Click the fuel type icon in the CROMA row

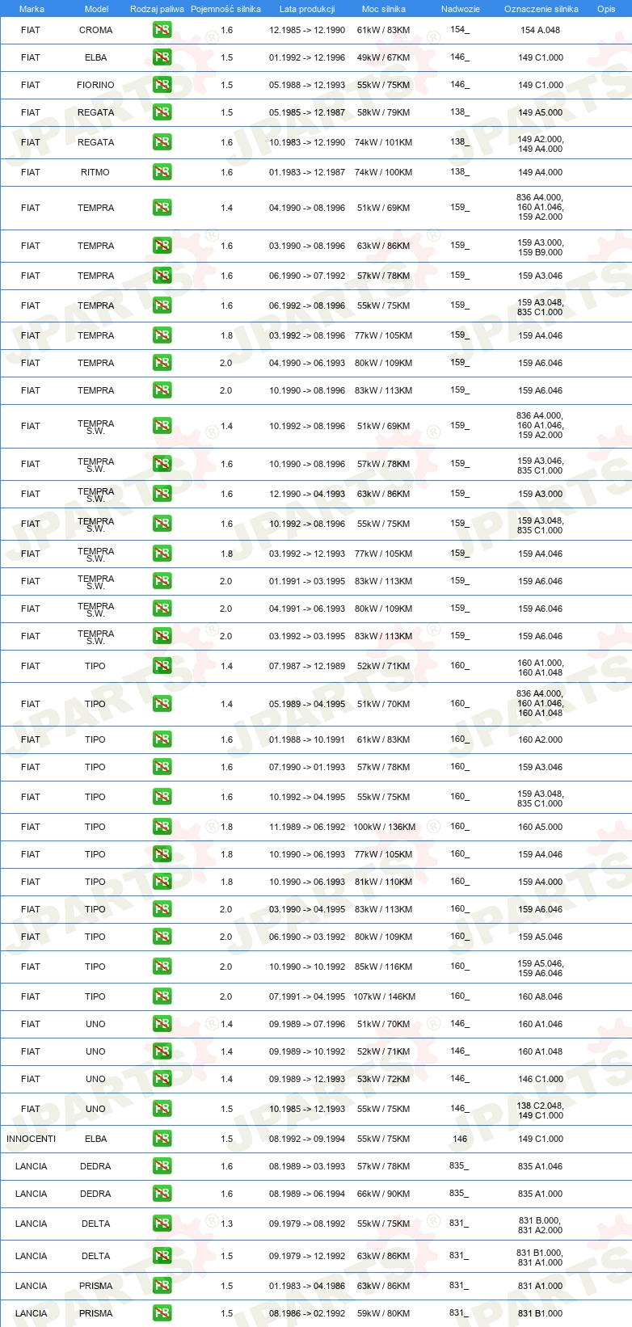(x=162, y=30)
